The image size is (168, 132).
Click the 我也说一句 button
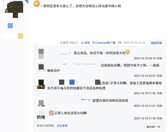[153, 127]
